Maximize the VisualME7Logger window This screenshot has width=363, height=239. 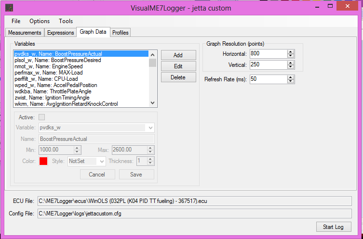click(x=330, y=6)
